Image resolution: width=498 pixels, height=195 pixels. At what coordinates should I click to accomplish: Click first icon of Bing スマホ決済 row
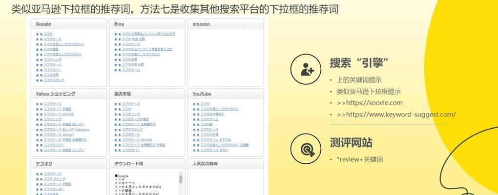(116, 59)
